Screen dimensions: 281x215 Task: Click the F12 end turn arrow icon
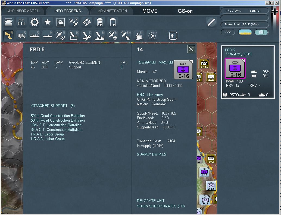click(152, 36)
